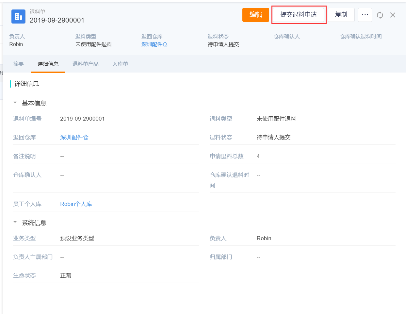406x314 pixels.
Task: Open the more actions ellipsis menu
Action: click(365, 15)
